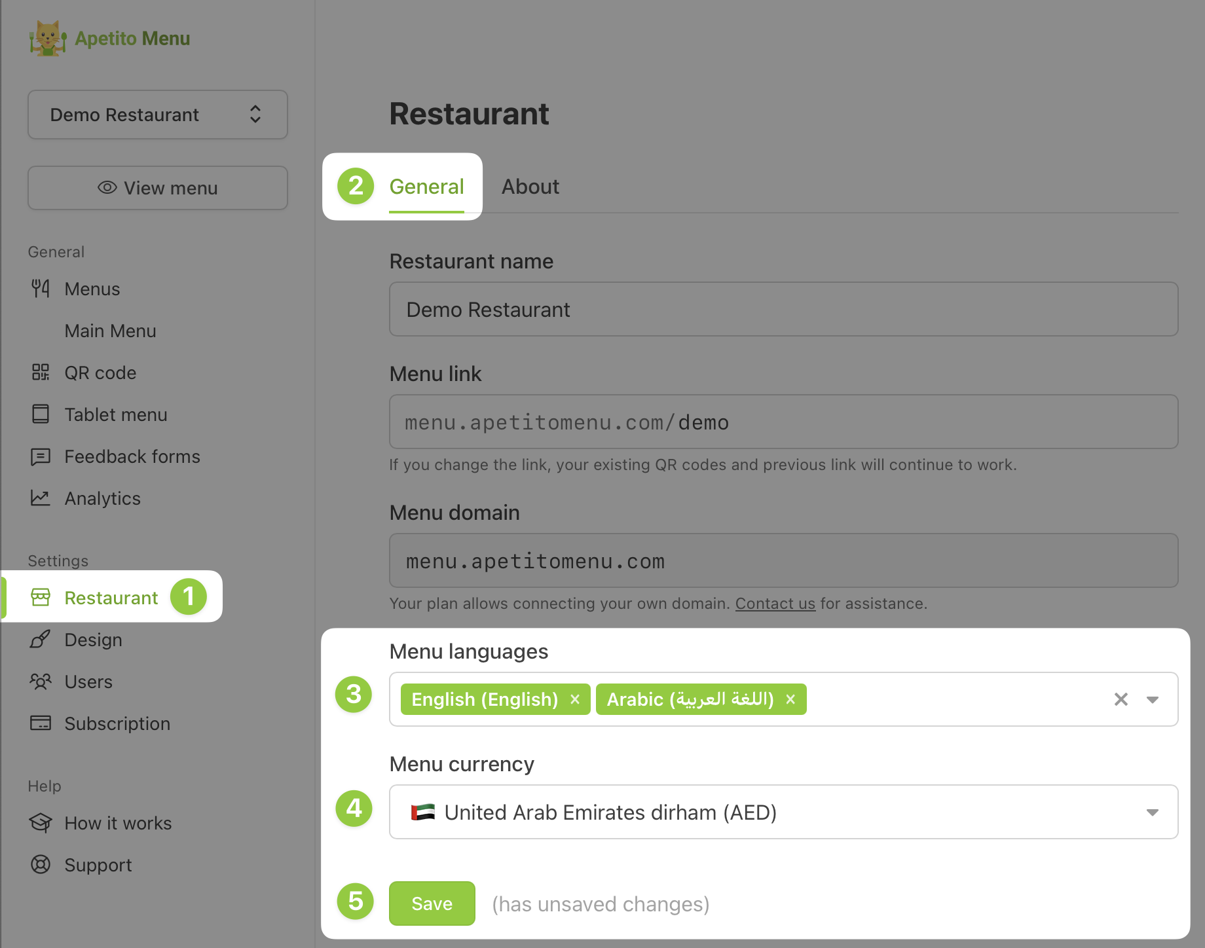Open the QR code page icon
Image resolution: width=1205 pixels, height=948 pixels.
41,373
